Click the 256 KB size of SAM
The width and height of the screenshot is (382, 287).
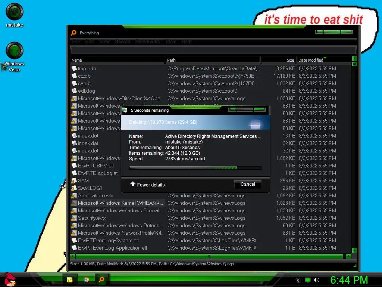(x=288, y=180)
